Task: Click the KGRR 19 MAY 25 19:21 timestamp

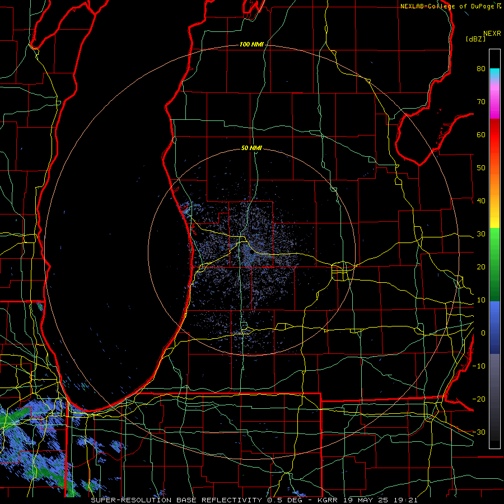Action: point(367,500)
